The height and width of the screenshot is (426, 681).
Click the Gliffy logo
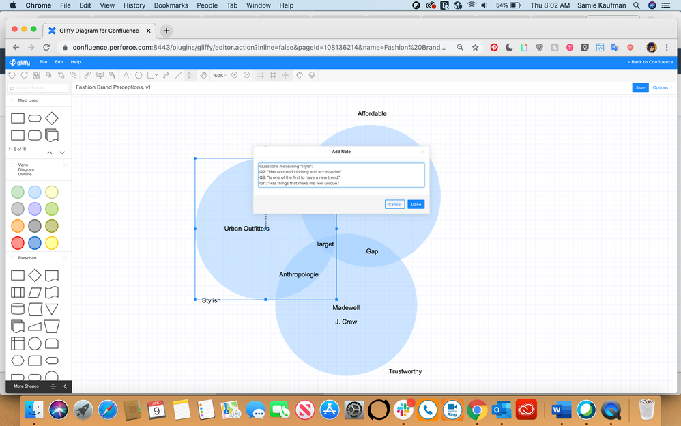pos(20,62)
